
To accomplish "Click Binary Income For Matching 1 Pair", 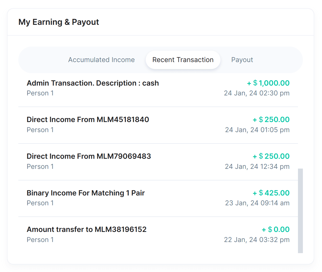I will pyautogui.click(x=86, y=193).
